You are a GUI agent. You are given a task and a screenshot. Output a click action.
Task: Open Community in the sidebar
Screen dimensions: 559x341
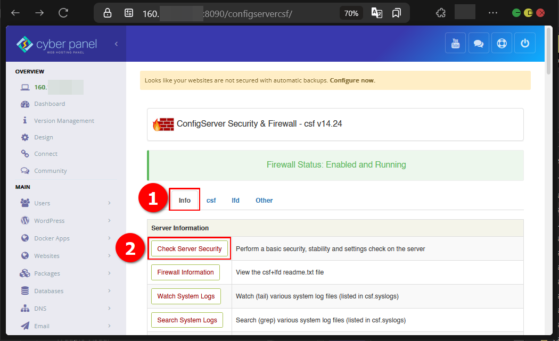tap(50, 171)
